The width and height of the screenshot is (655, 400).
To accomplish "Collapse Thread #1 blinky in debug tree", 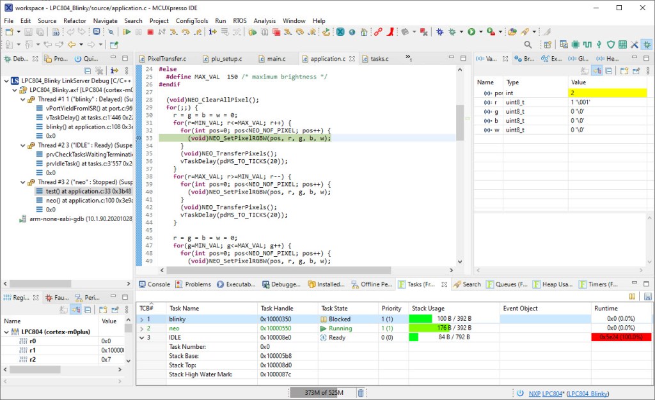I will click(23, 100).
